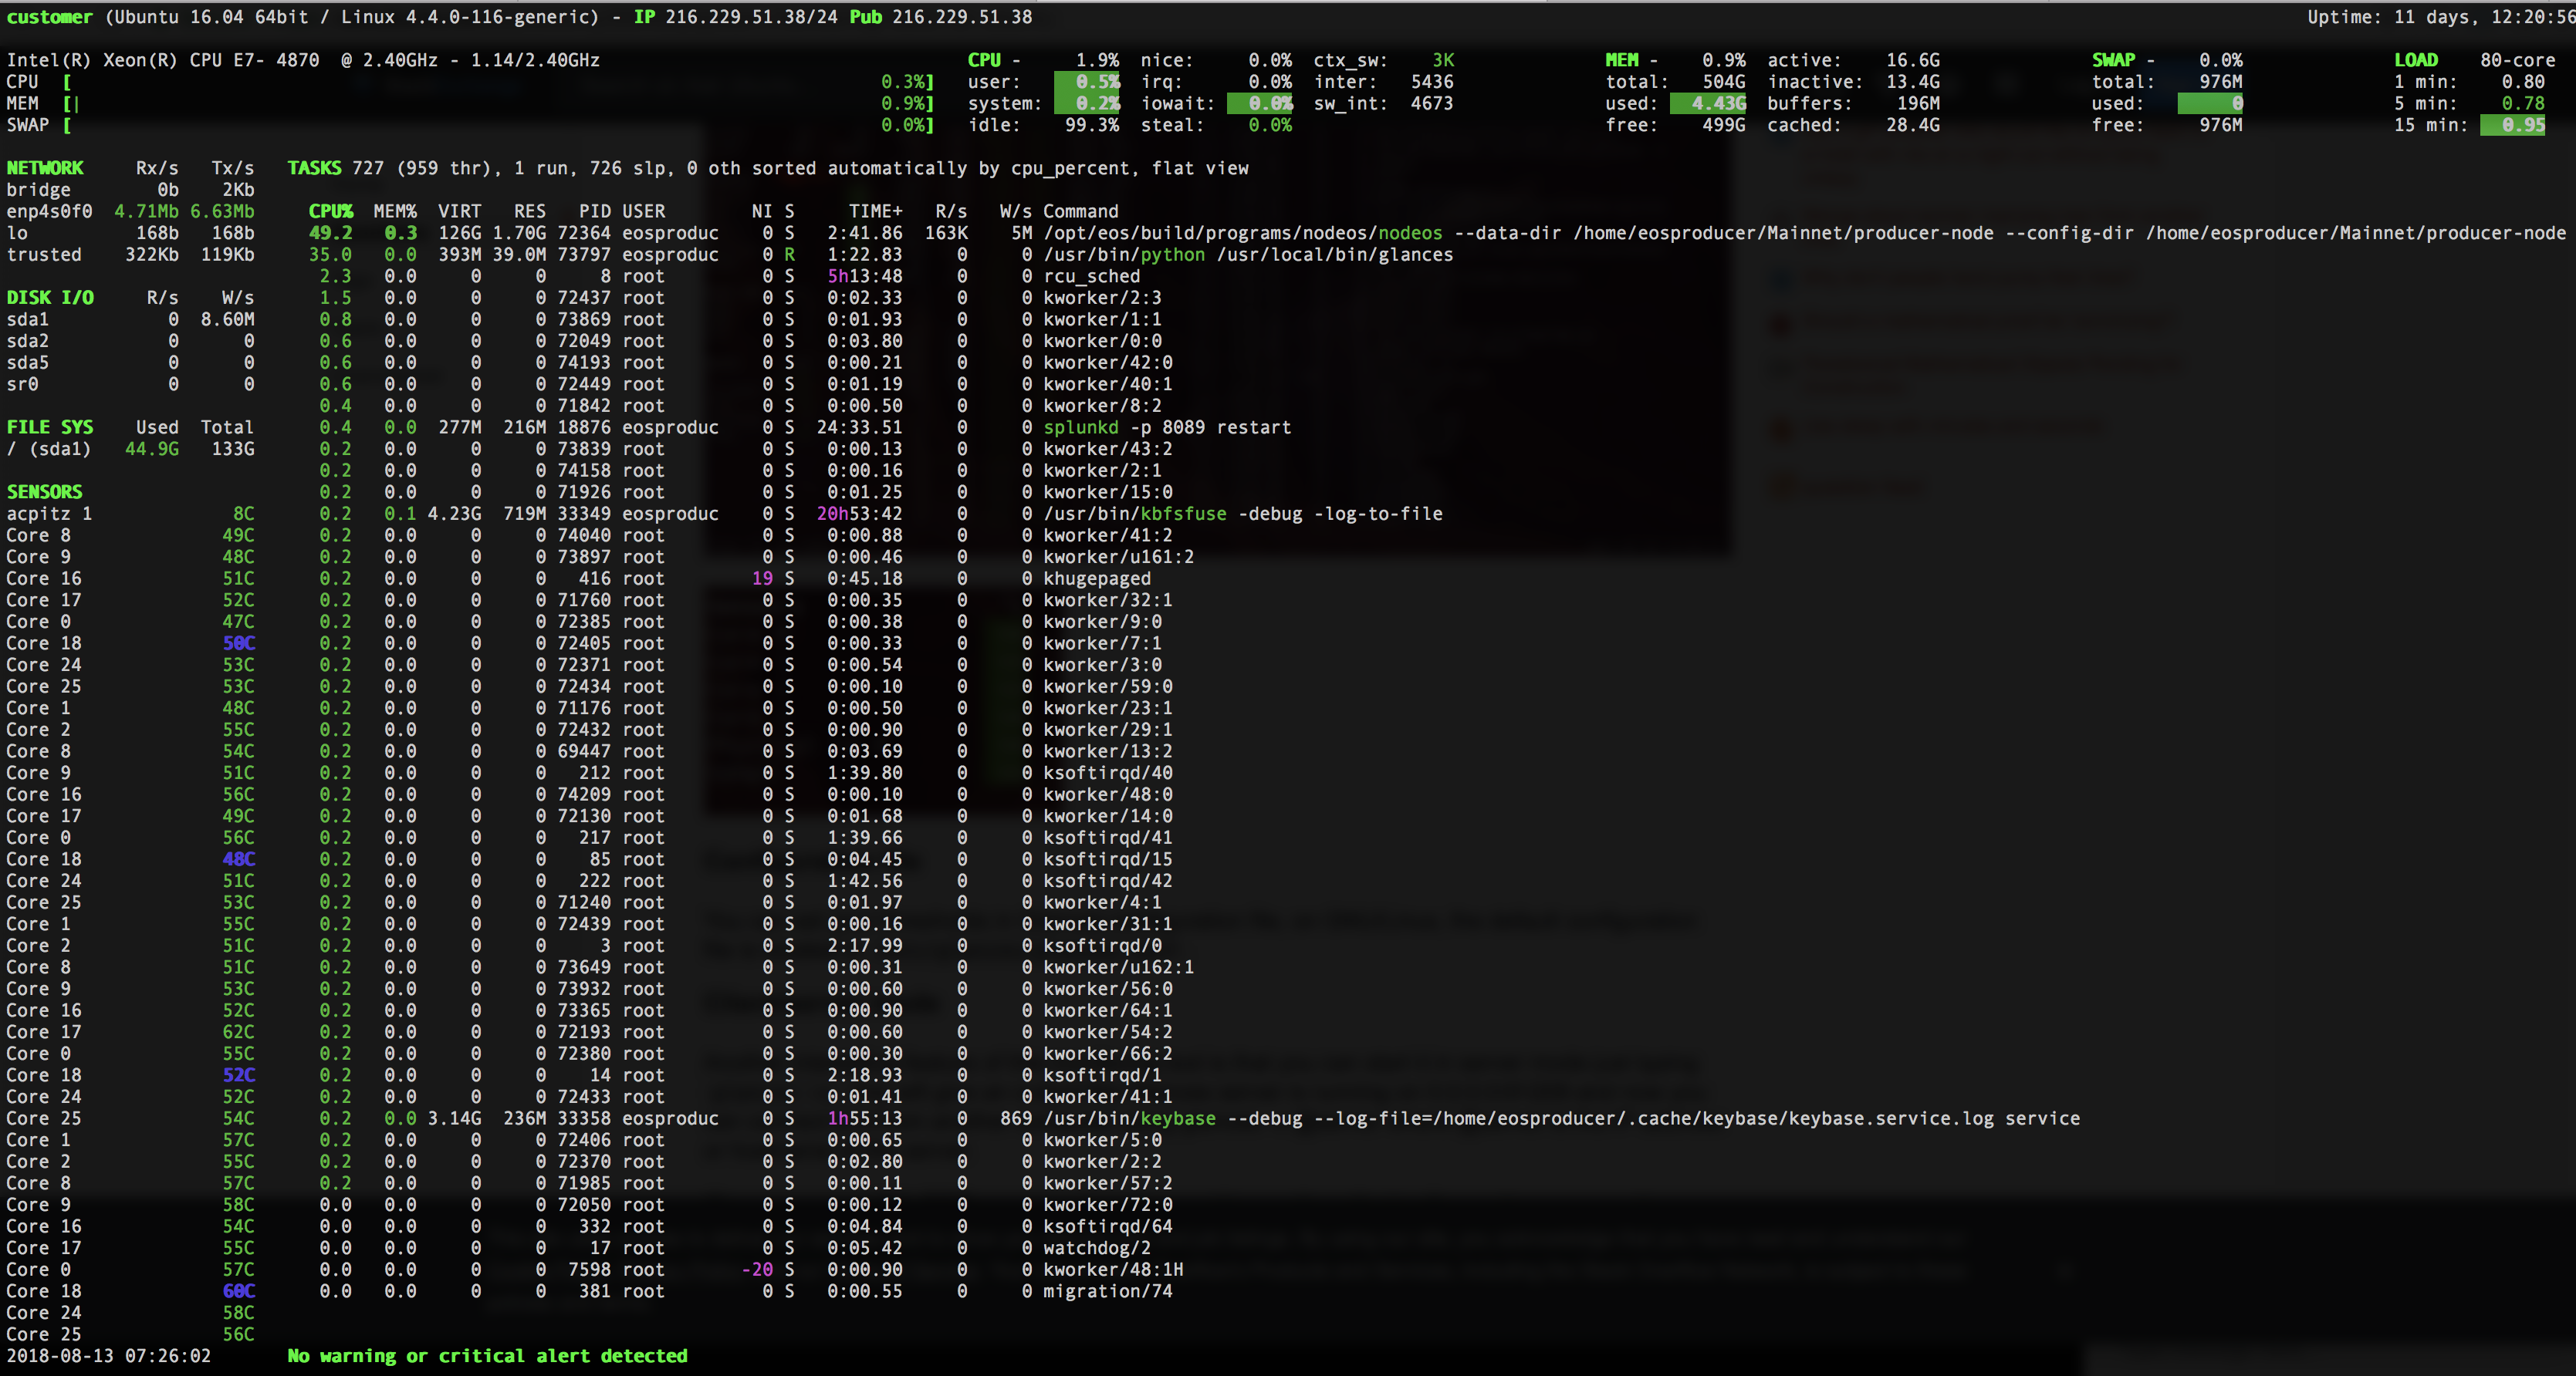Select the migration/74 process row
Viewport: 2576px width, 1376px height.
click(x=746, y=1291)
